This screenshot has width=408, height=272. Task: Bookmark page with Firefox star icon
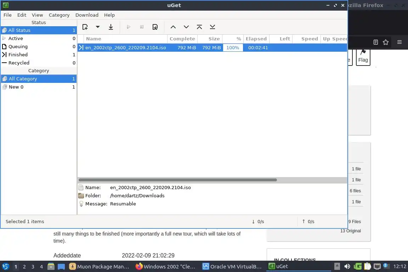tap(386, 42)
